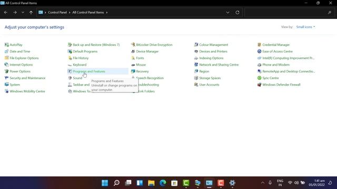Click Intel(R) Computing Improvement link
The width and height of the screenshot is (337, 189).
[288, 58]
